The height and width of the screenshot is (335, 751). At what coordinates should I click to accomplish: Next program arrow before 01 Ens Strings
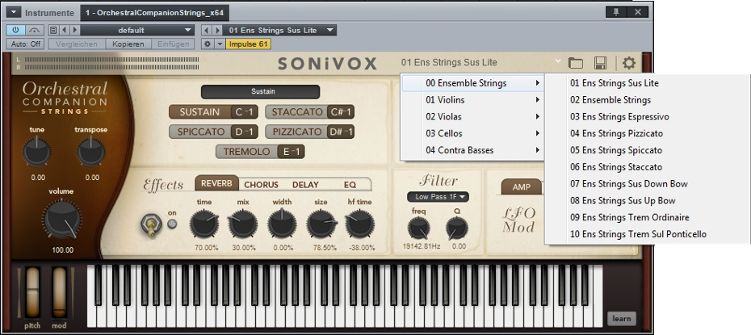click(217, 30)
